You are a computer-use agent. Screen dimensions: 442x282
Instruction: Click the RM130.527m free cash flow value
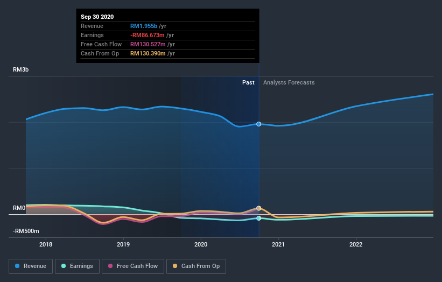click(148, 44)
